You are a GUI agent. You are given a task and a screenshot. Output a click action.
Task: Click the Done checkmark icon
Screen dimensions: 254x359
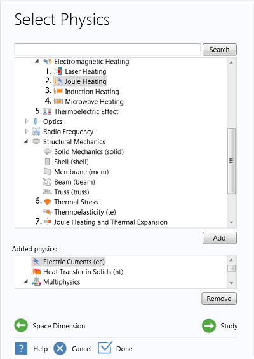[105, 348]
